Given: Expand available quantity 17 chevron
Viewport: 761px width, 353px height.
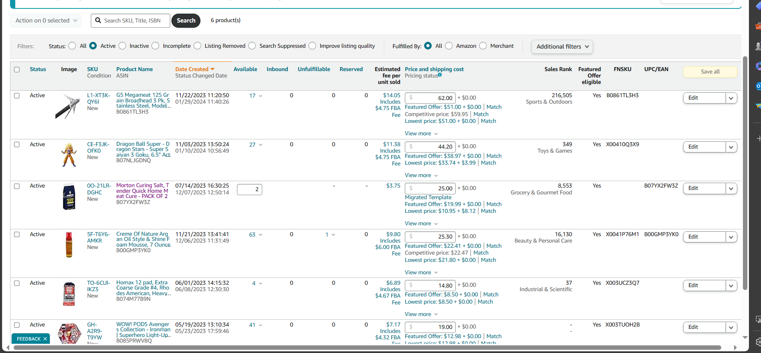Looking at the screenshot, I should pyautogui.click(x=261, y=96).
